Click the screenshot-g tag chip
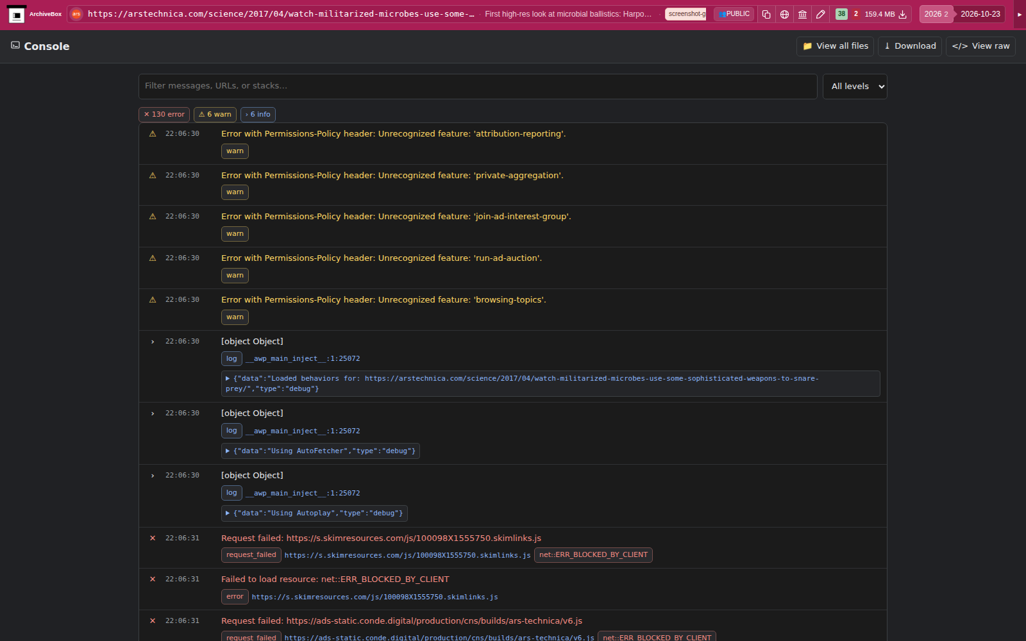The width and height of the screenshot is (1026, 641). 685,14
